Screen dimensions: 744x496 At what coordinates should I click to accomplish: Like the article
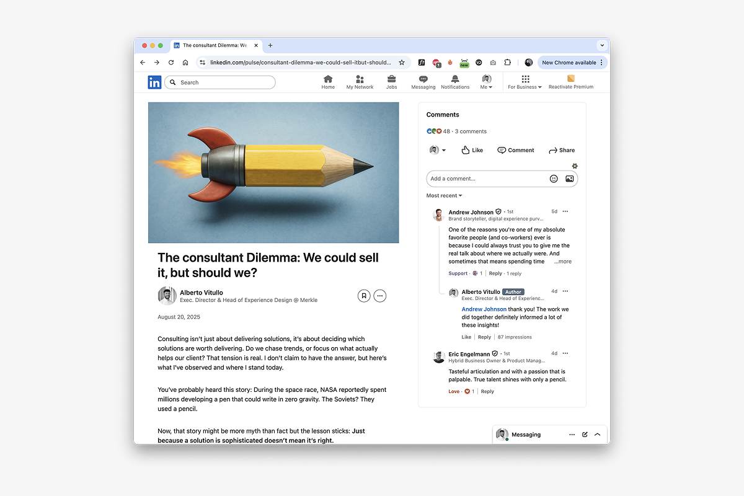(472, 150)
